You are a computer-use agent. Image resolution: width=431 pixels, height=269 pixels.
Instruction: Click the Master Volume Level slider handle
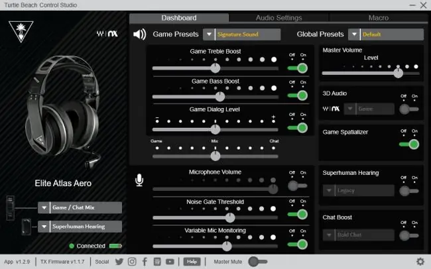click(398, 73)
